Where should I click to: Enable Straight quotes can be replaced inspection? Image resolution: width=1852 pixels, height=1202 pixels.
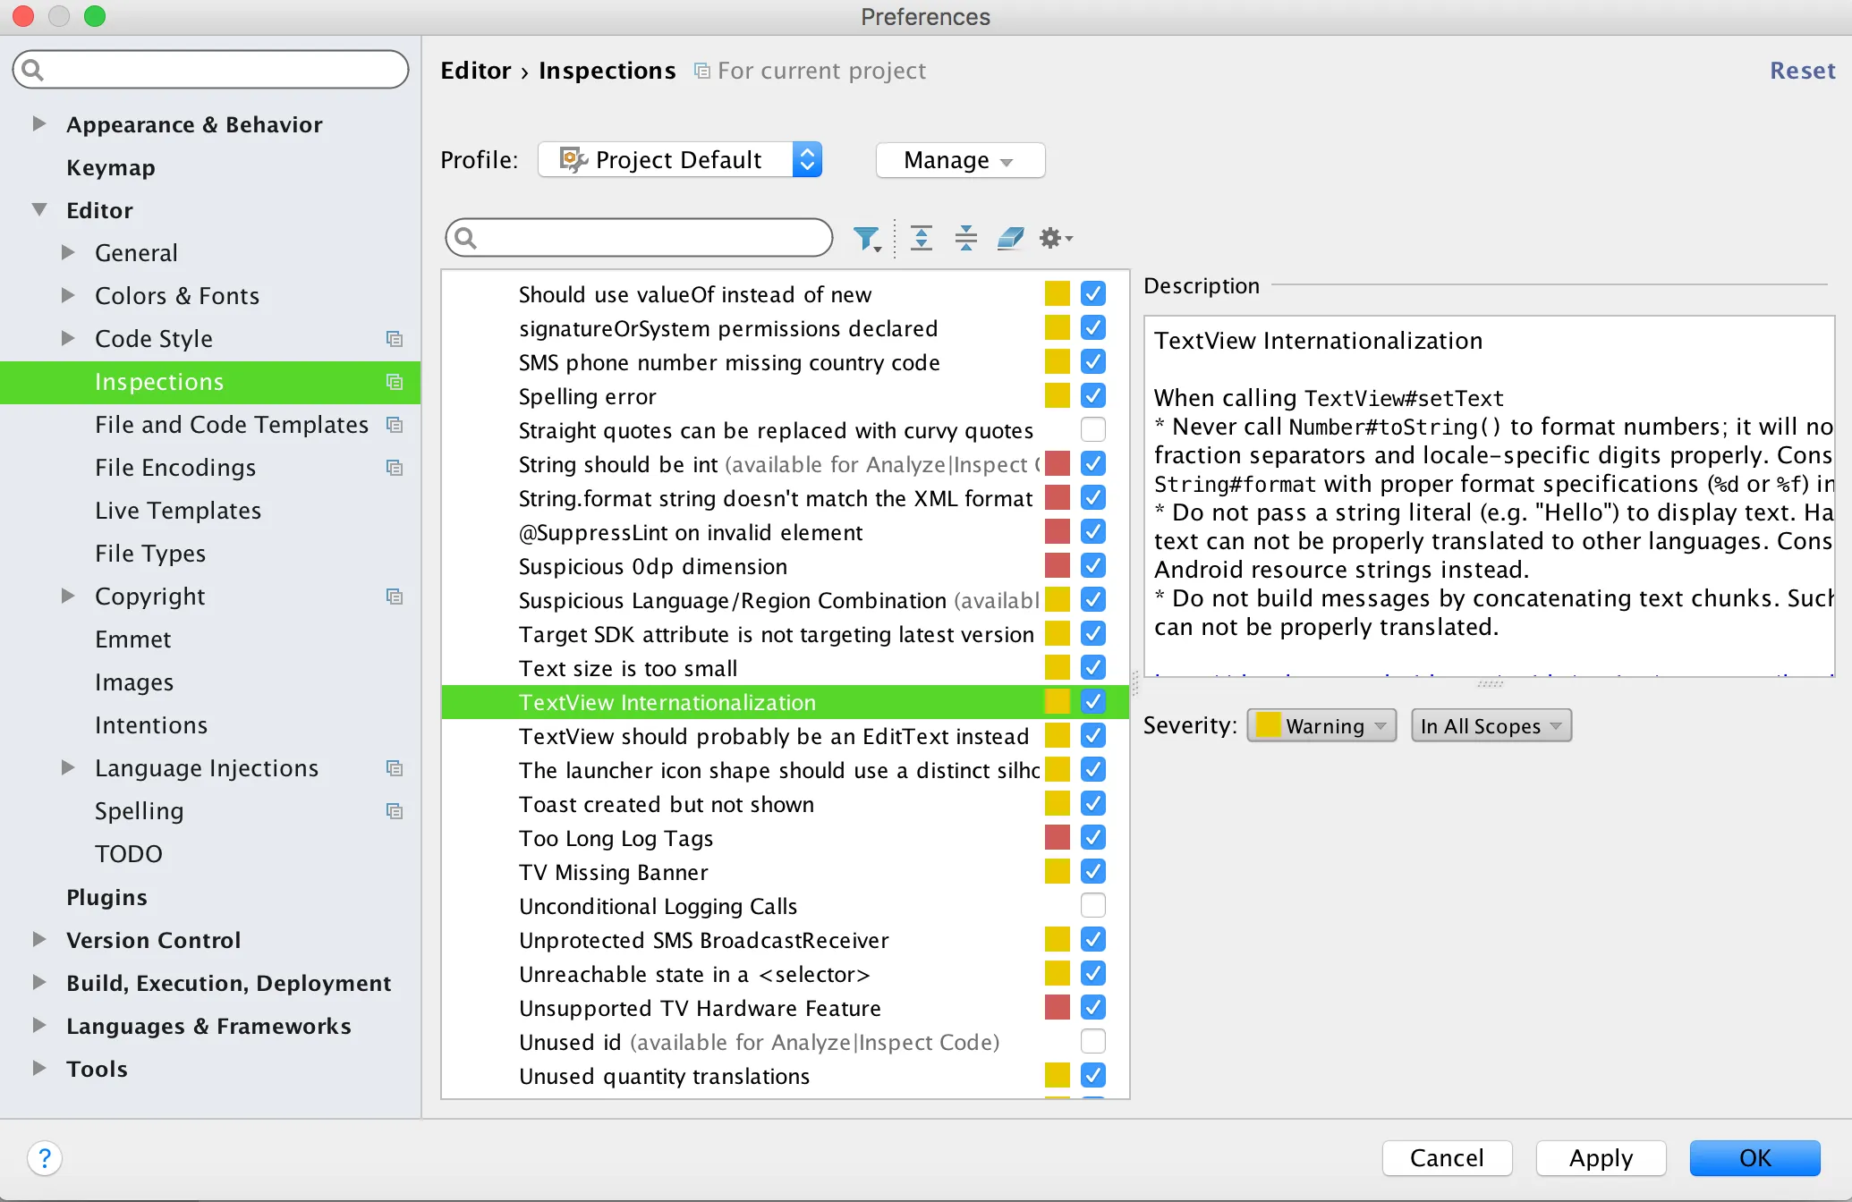(x=1092, y=430)
